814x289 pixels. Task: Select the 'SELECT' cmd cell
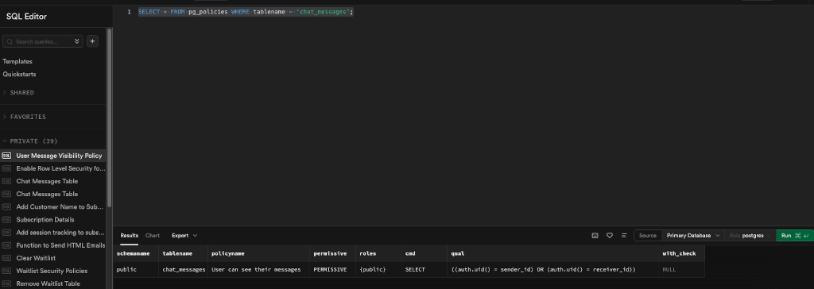pyautogui.click(x=424, y=270)
